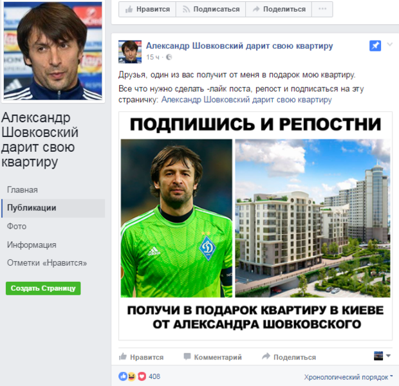Share the page via top Поделиться button
The image size is (399, 386).
pos(279,9)
